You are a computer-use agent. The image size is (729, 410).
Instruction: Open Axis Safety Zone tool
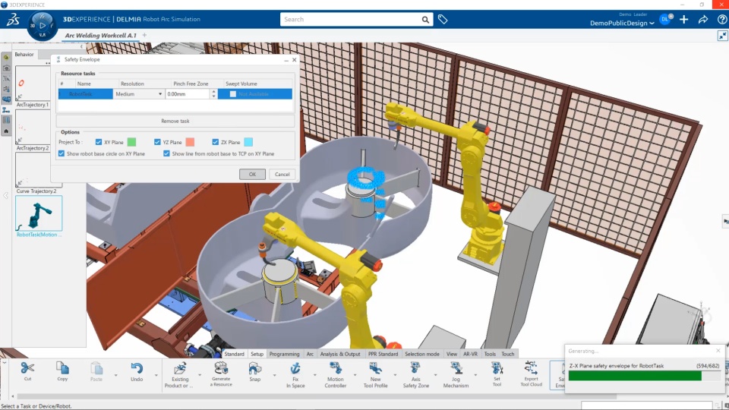point(415,369)
